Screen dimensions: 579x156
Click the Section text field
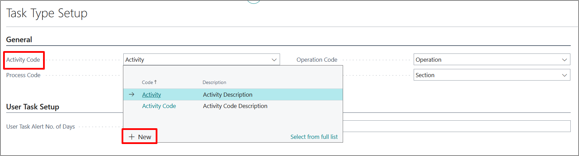click(486, 75)
